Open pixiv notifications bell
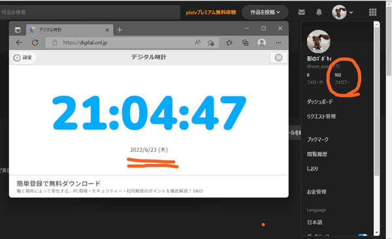Image resolution: width=392 pixels, height=239 pixels. (319, 12)
